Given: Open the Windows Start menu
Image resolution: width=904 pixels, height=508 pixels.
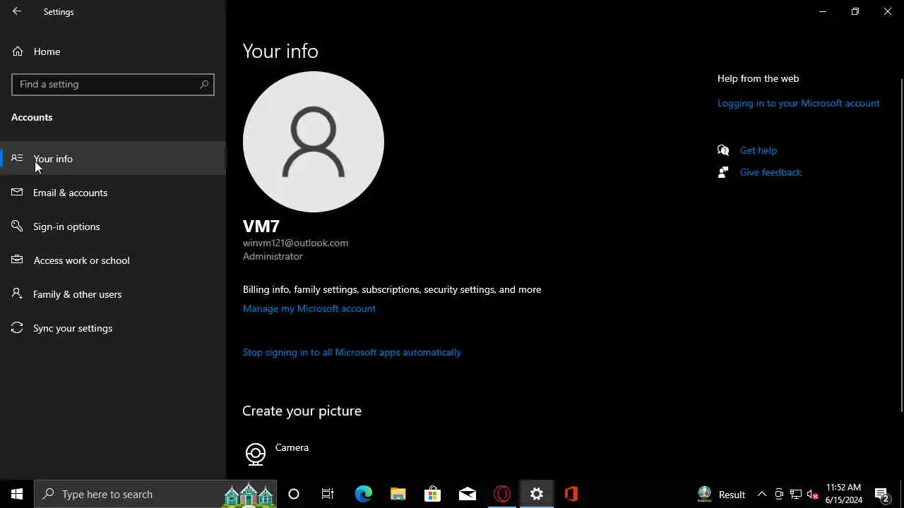Looking at the screenshot, I should pos(17,494).
